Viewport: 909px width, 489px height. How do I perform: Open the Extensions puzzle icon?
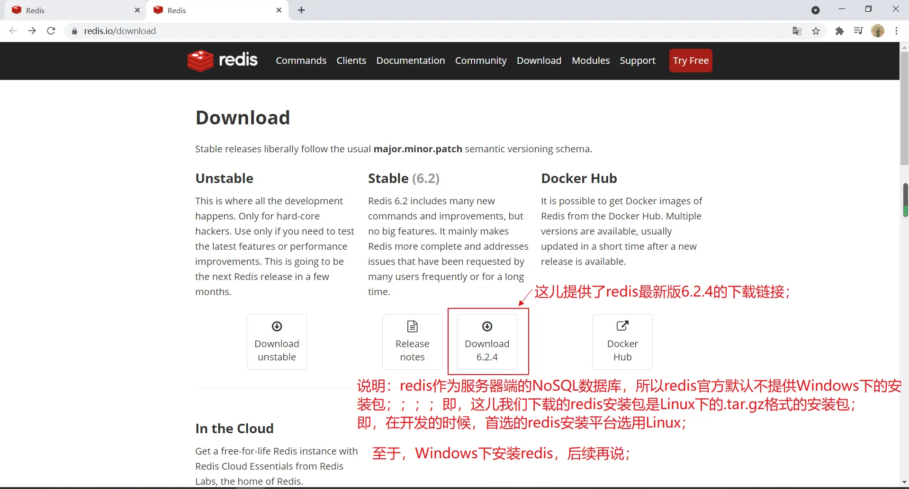(839, 31)
